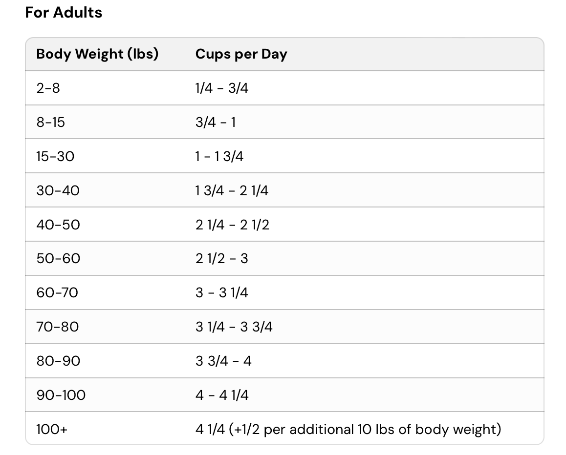Click the "4 - 4 1/4" cups cell
The width and height of the screenshot is (566, 455).
coord(222,395)
